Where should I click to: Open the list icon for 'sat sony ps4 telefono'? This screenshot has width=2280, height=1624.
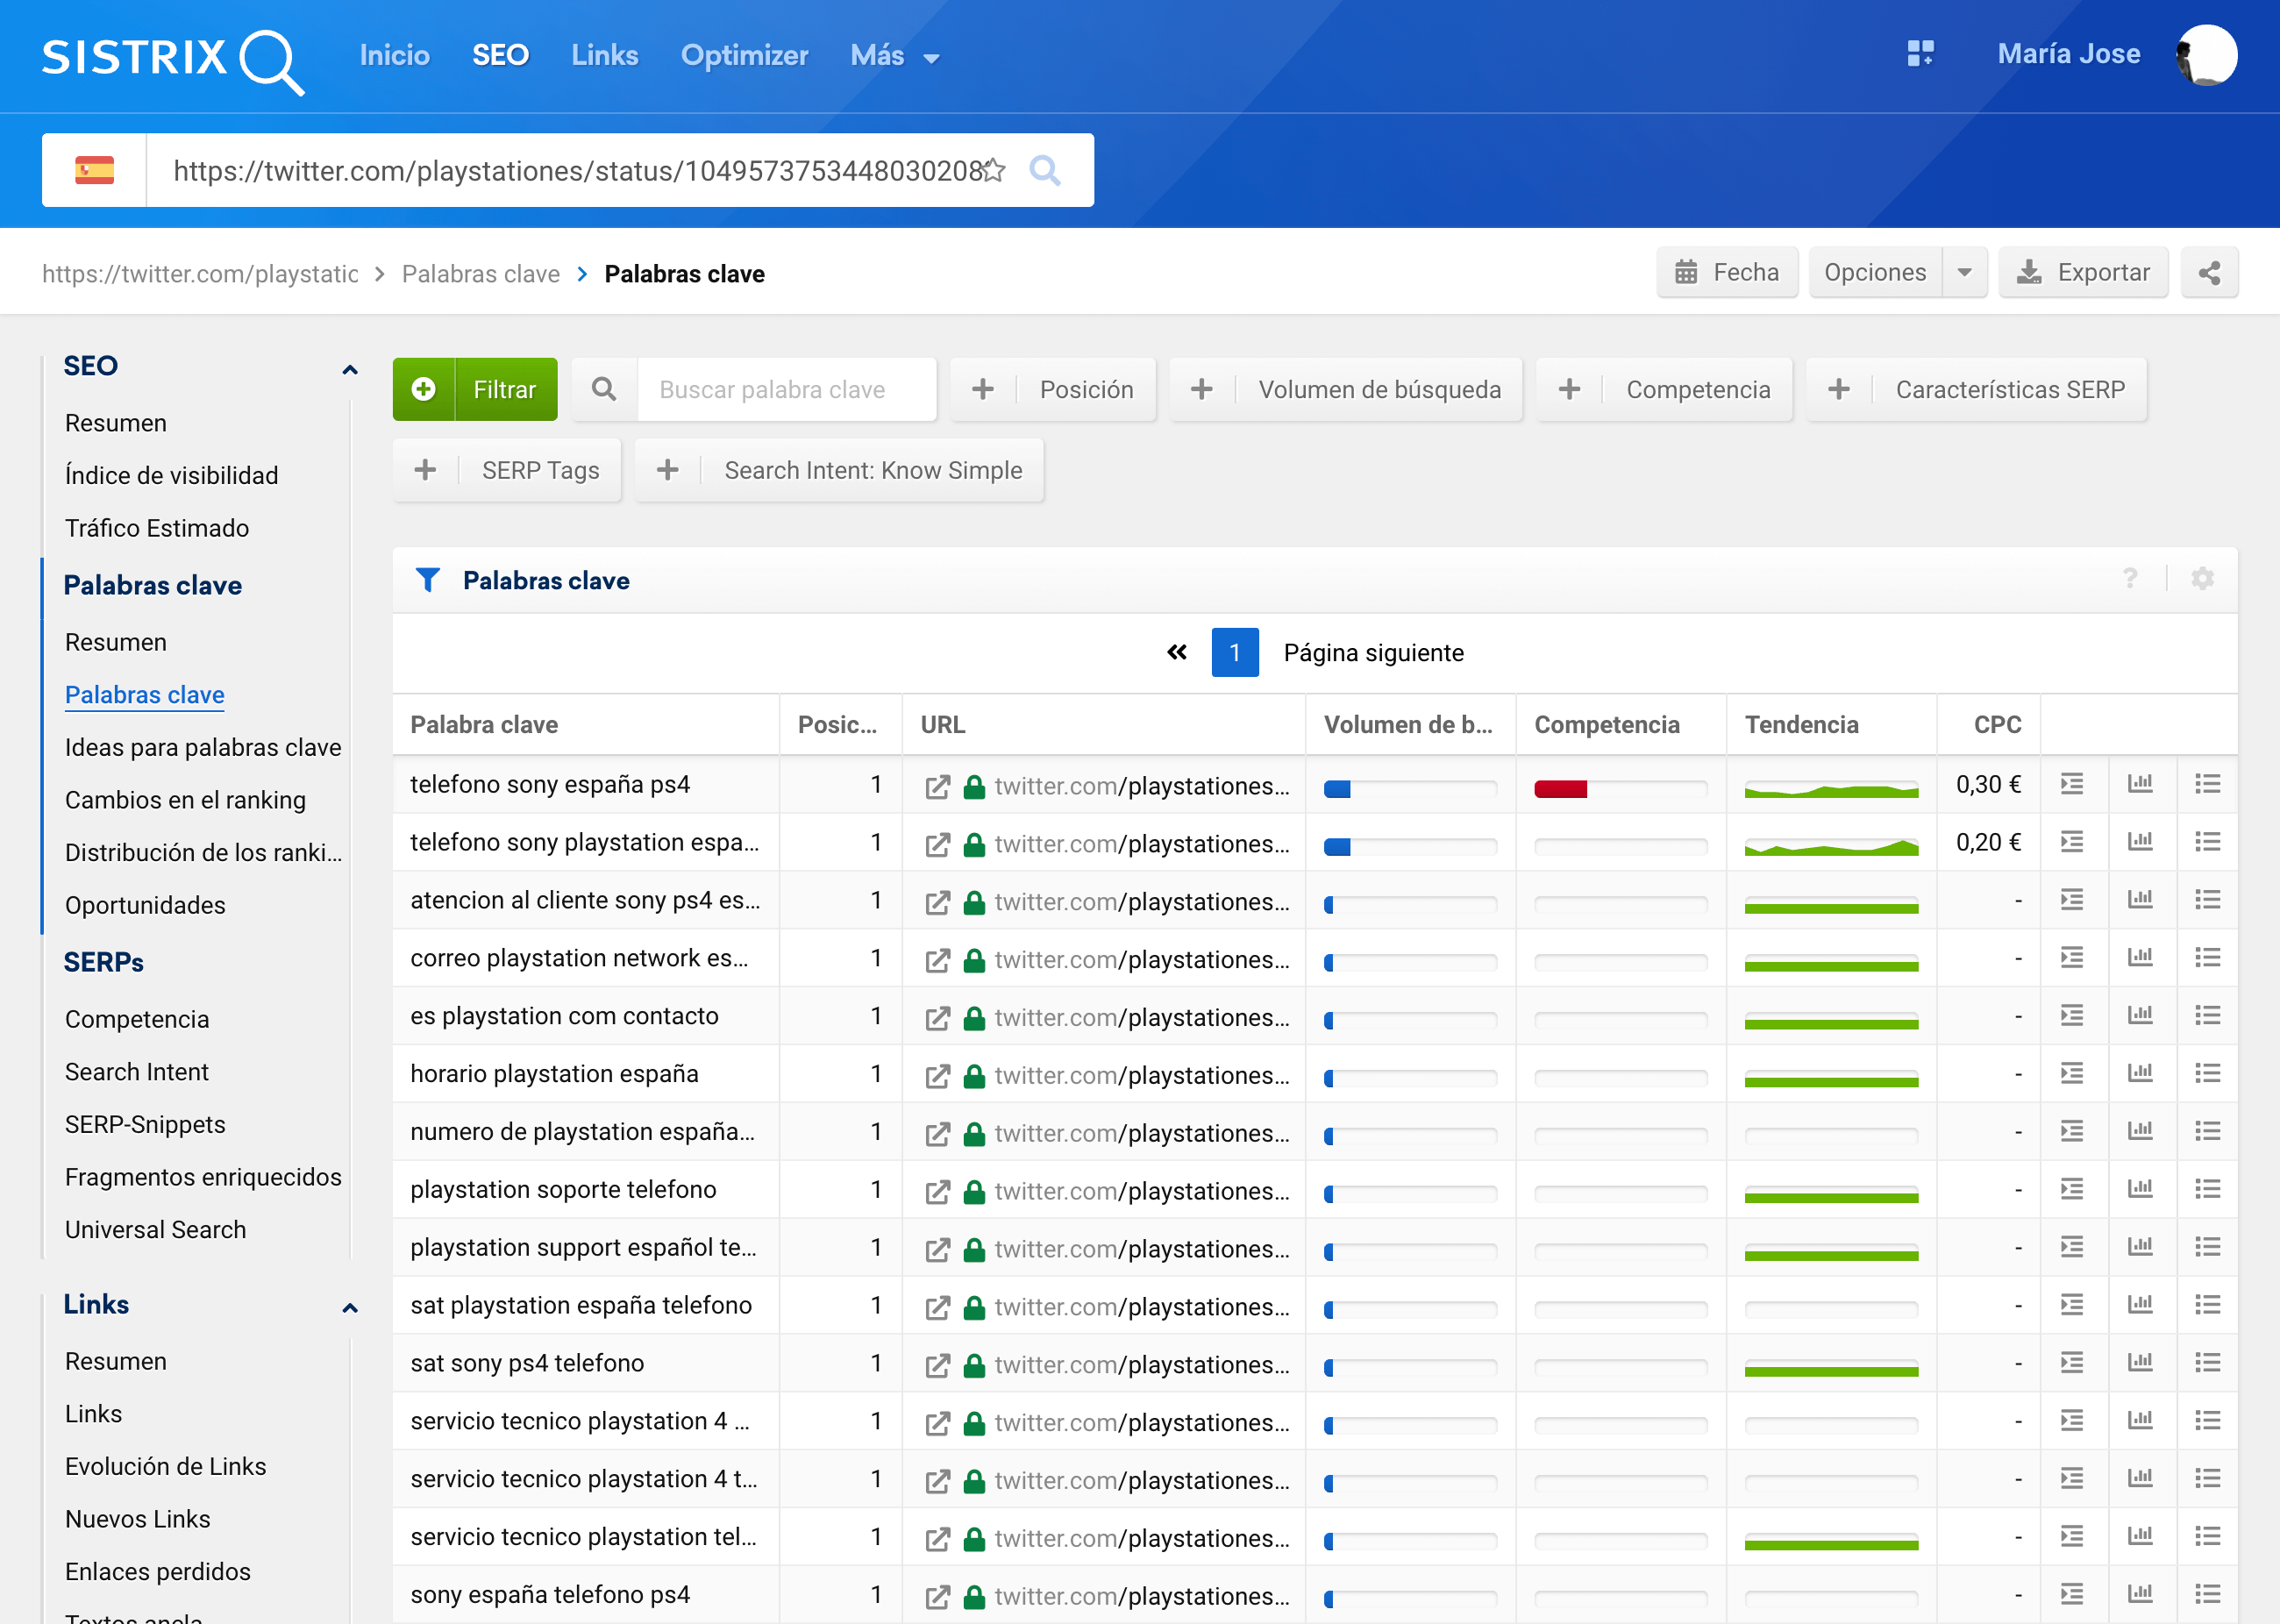point(2207,1363)
